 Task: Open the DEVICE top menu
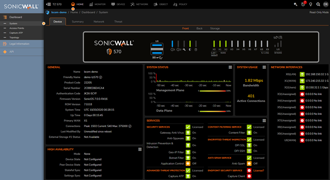[x=118, y=4]
